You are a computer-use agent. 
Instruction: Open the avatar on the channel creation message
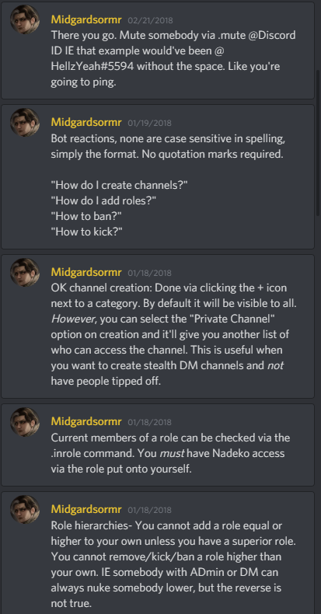point(25,272)
